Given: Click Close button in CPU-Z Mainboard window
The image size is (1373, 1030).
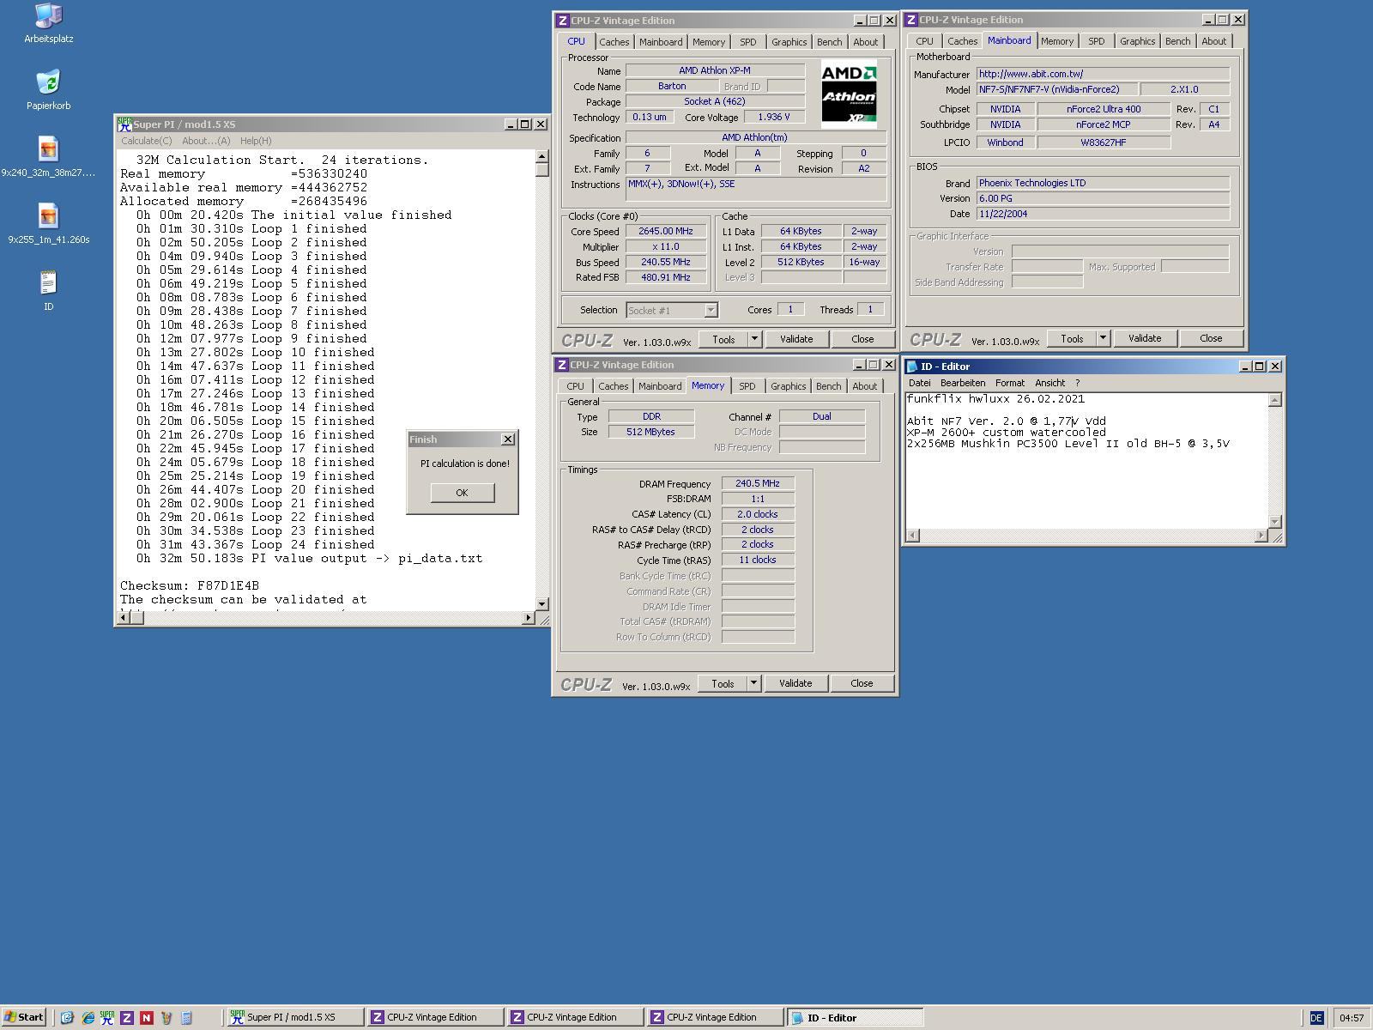Looking at the screenshot, I should [x=1211, y=338].
